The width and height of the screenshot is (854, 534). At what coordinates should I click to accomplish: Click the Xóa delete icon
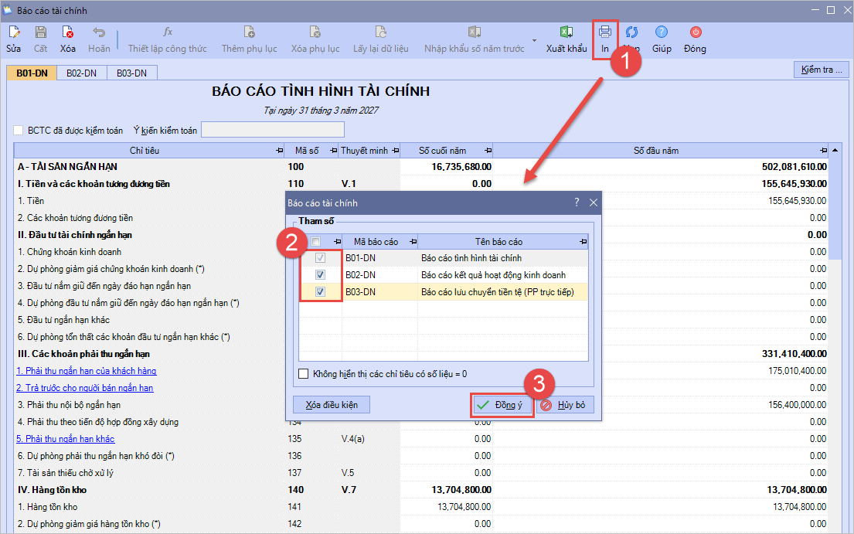[x=68, y=32]
